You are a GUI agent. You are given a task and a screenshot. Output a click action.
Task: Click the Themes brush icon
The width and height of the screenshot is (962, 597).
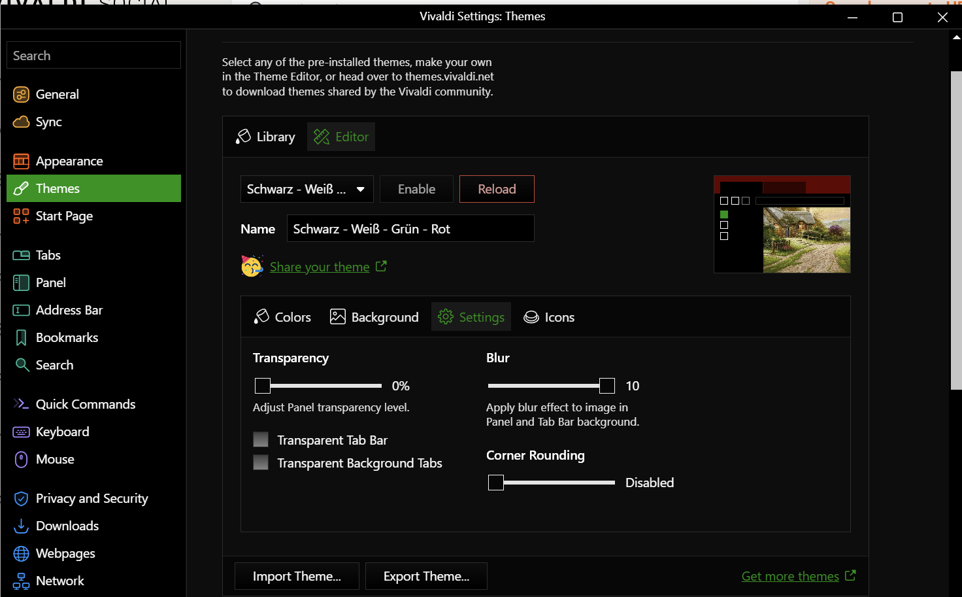click(x=21, y=188)
